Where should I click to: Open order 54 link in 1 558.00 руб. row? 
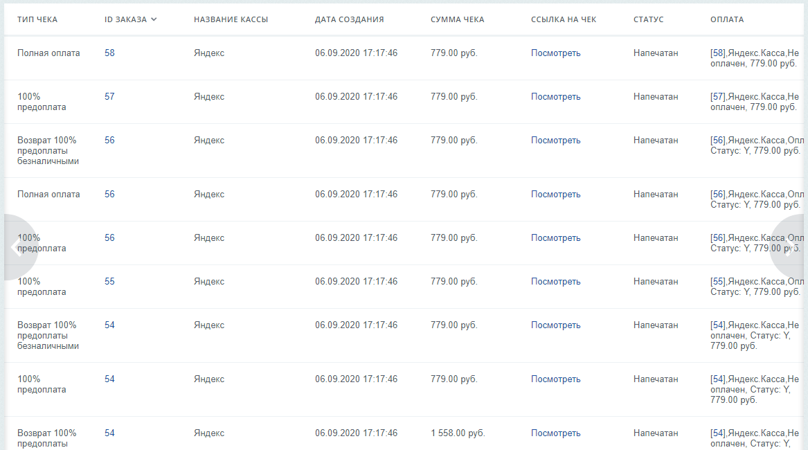pos(109,433)
